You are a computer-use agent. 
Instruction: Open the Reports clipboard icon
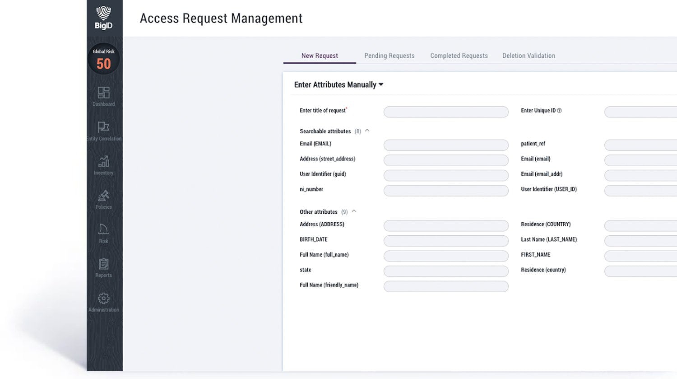pyautogui.click(x=103, y=264)
